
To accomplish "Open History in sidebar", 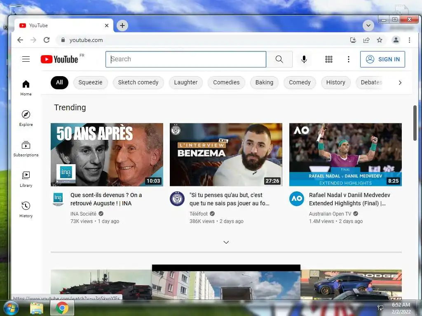I will (x=26, y=209).
